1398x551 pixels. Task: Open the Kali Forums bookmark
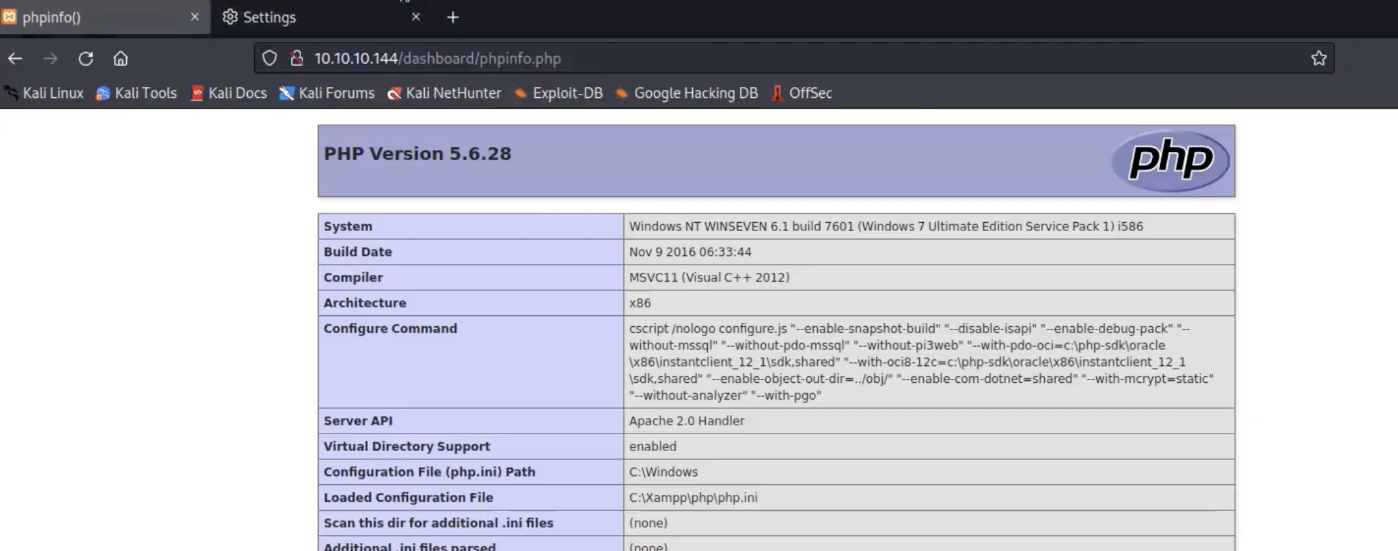pyautogui.click(x=327, y=93)
